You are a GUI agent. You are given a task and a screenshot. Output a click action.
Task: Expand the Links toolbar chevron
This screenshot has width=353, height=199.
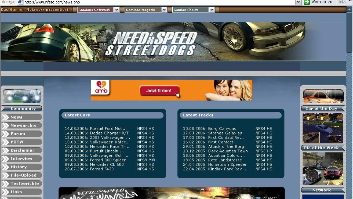pos(350,2)
